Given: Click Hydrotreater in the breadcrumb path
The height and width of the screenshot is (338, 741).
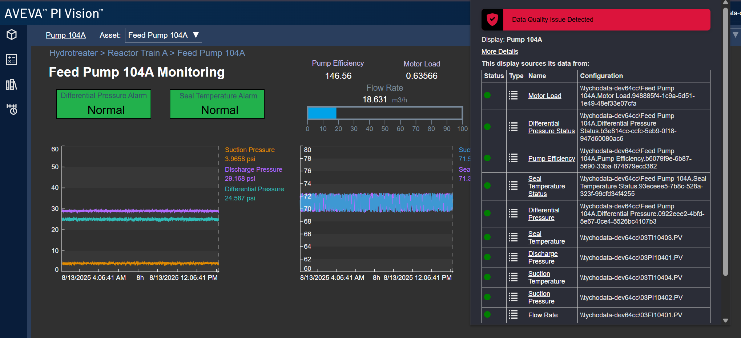Looking at the screenshot, I should click(73, 53).
